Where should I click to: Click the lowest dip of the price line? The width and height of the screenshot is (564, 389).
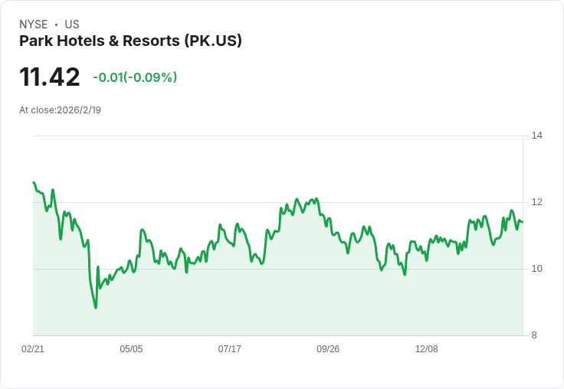(x=96, y=308)
